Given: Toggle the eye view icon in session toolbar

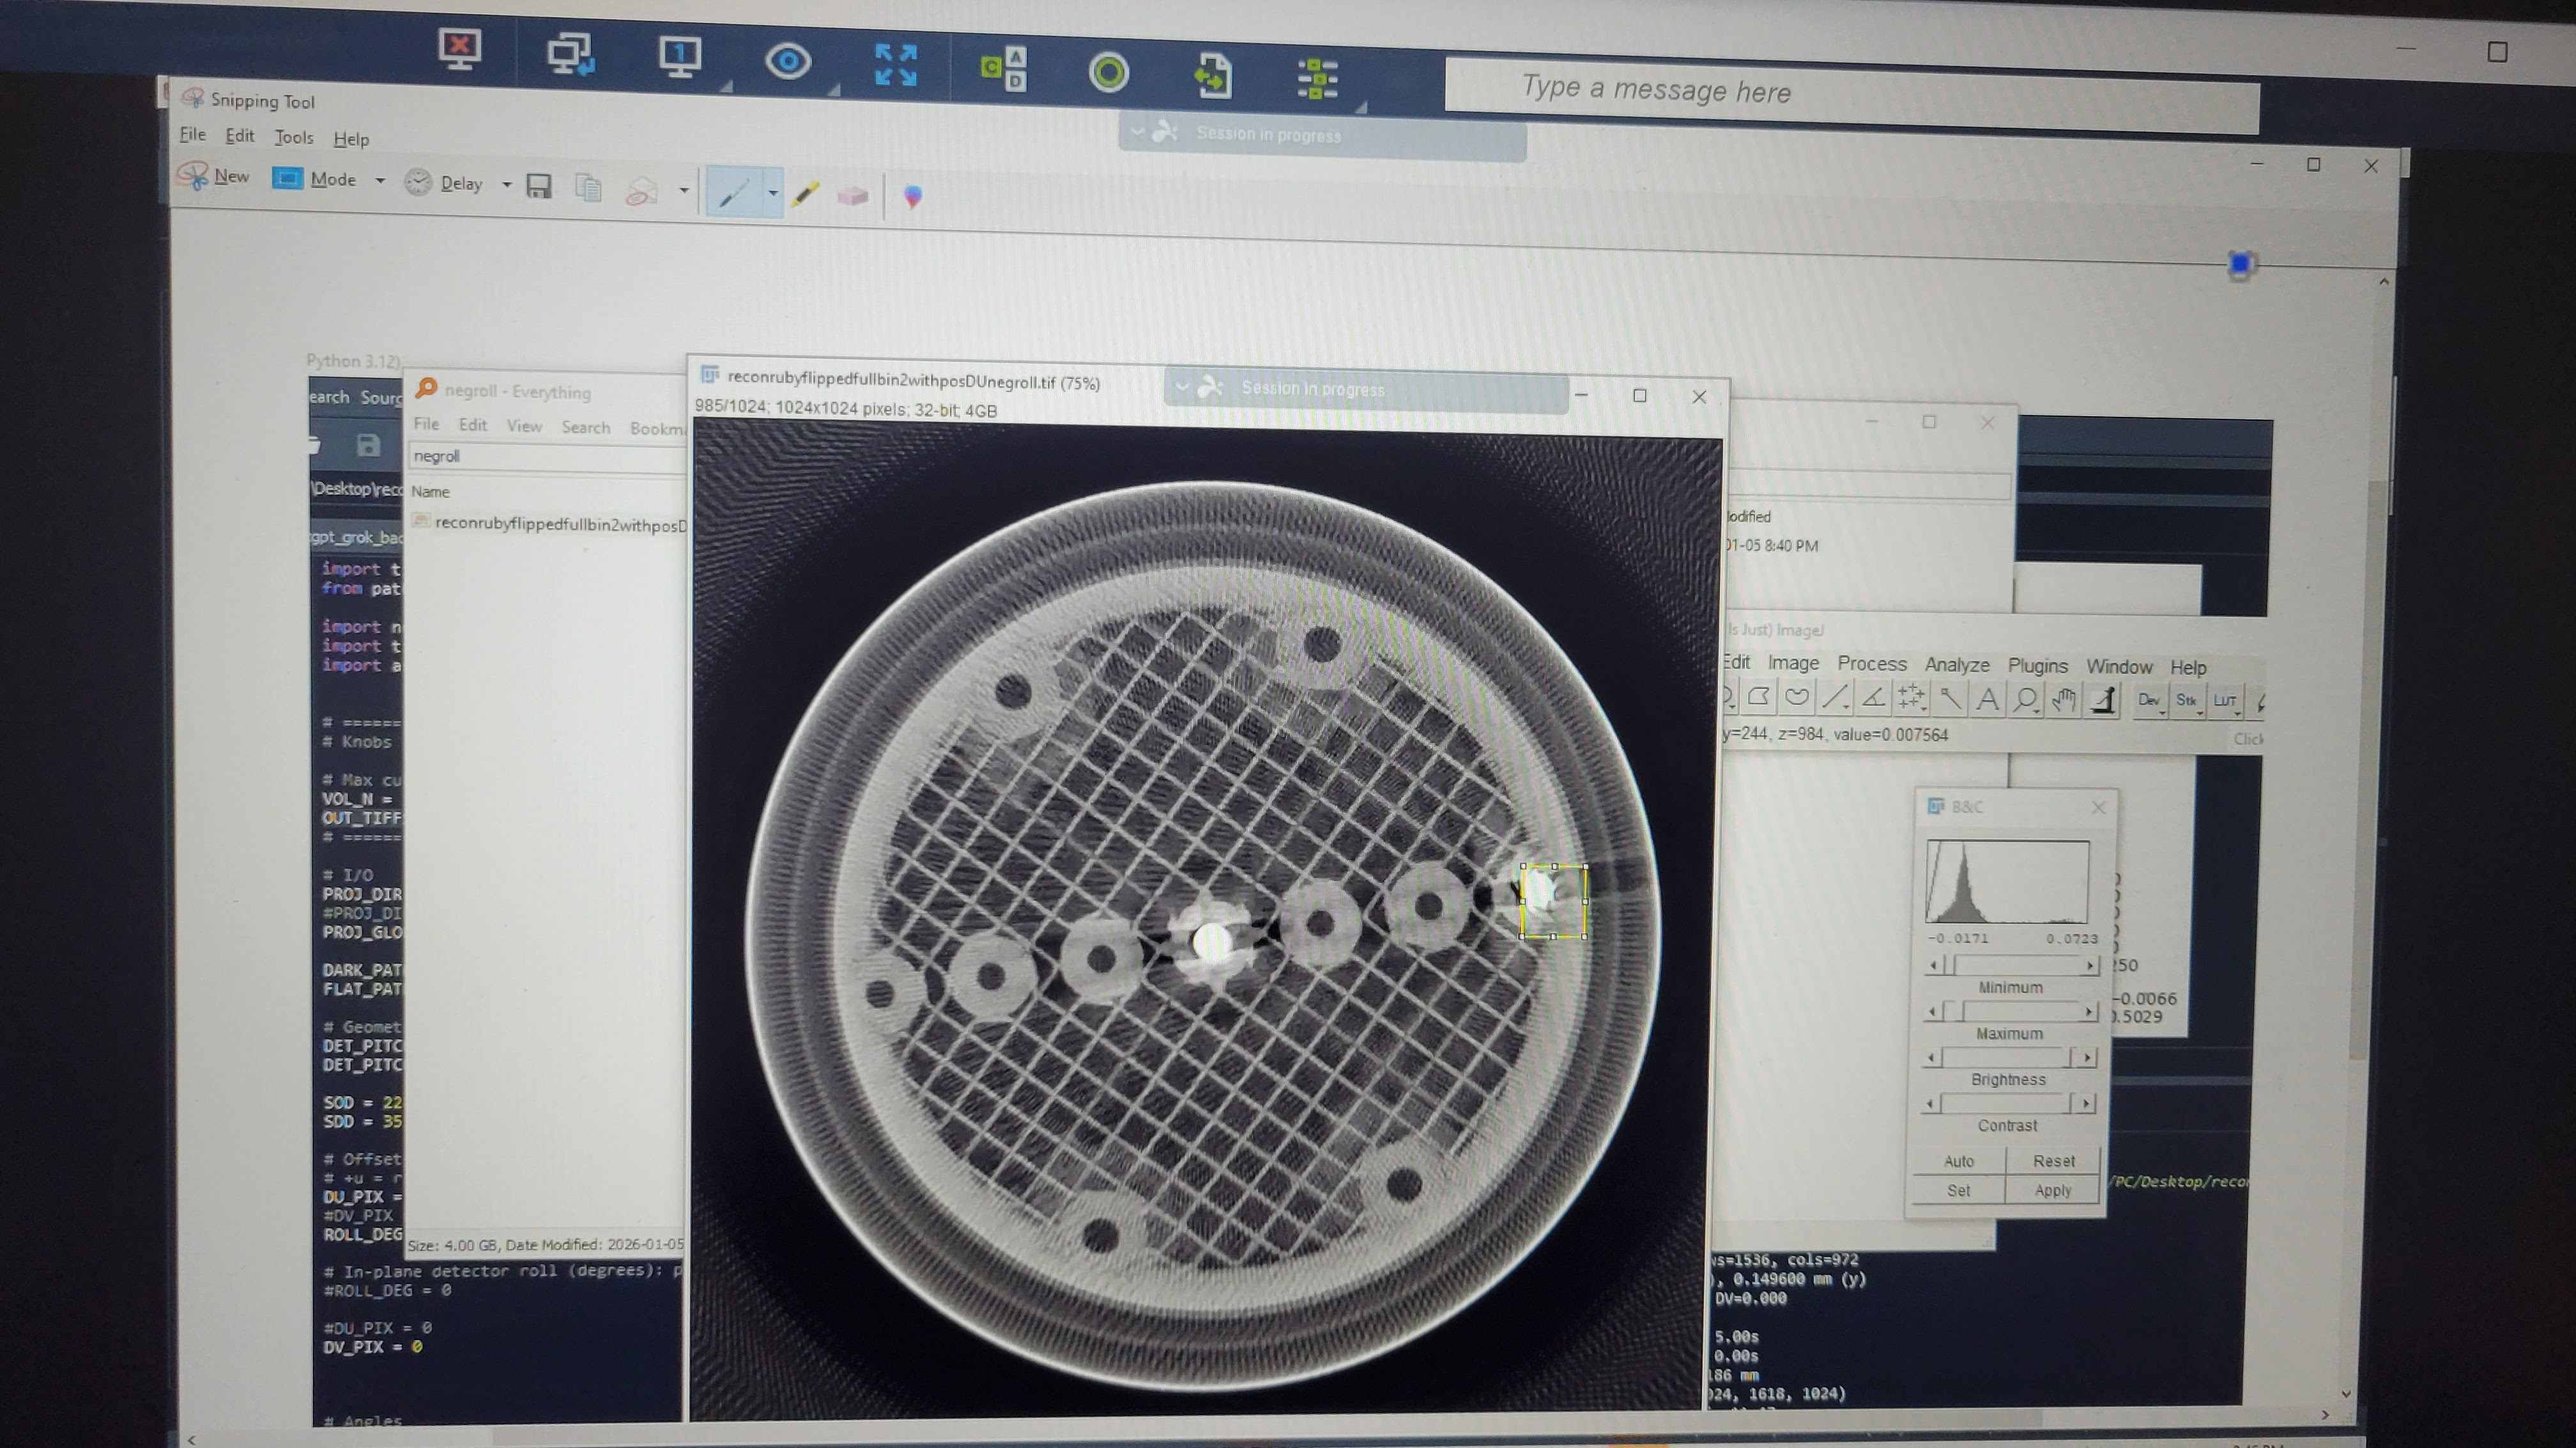Looking at the screenshot, I should [x=787, y=62].
